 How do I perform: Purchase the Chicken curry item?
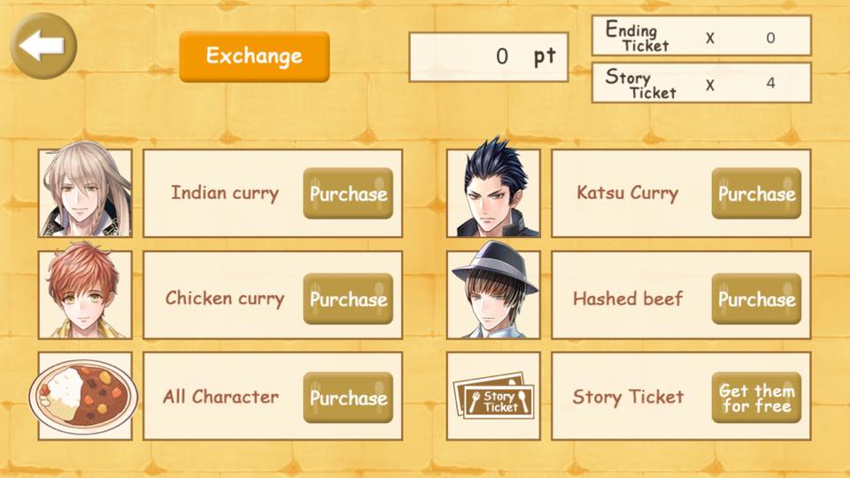pyautogui.click(x=348, y=299)
